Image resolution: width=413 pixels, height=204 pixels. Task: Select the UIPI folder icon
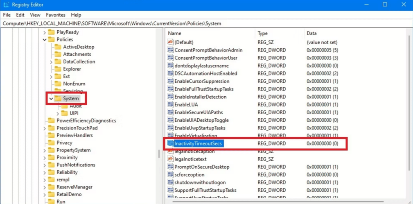click(64, 113)
